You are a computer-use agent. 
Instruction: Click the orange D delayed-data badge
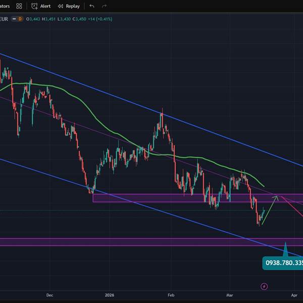[20, 19]
